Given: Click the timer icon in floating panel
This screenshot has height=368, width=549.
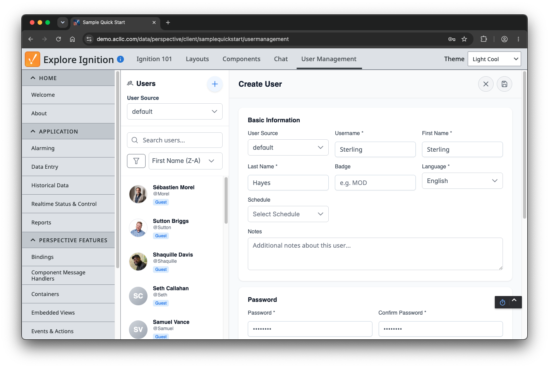Looking at the screenshot, I should click(x=503, y=303).
